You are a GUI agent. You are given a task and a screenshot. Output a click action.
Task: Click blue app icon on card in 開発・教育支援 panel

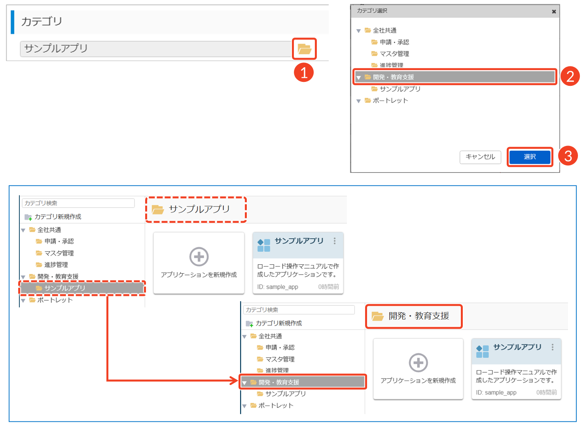pyautogui.click(x=483, y=351)
